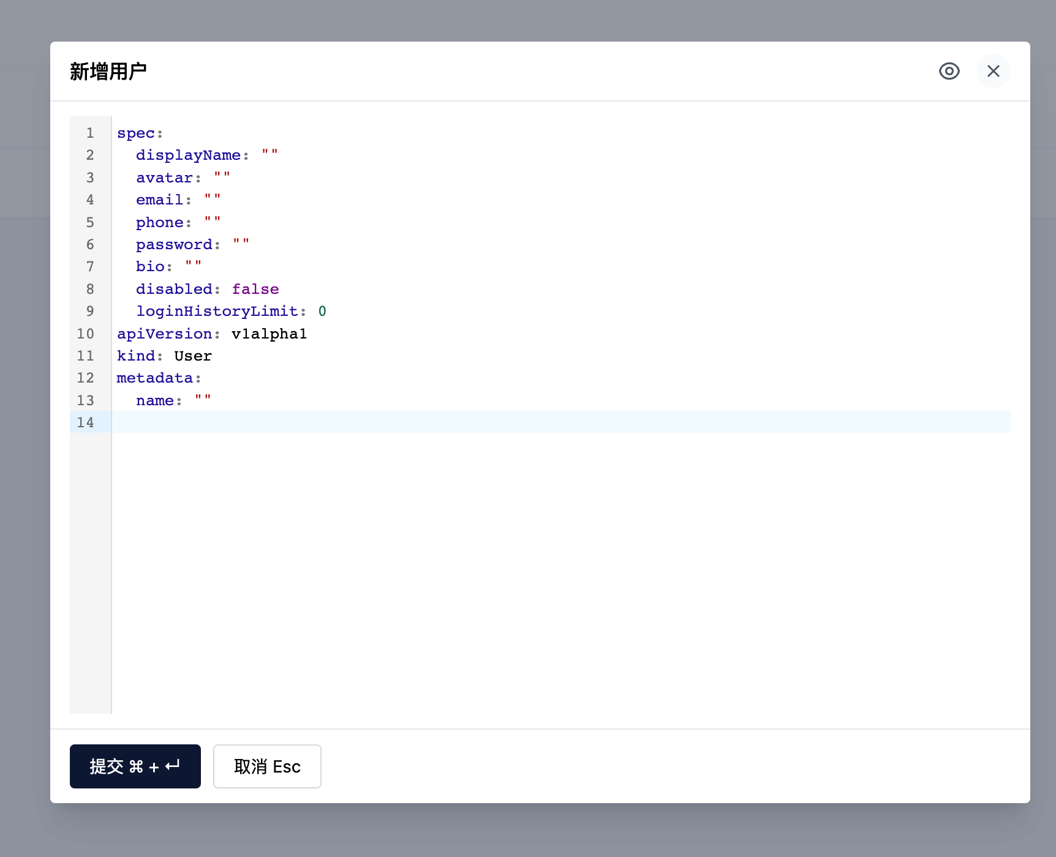Image resolution: width=1056 pixels, height=857 pixels.
Task: Click the User kind value
Action: (x=192, y=356)
